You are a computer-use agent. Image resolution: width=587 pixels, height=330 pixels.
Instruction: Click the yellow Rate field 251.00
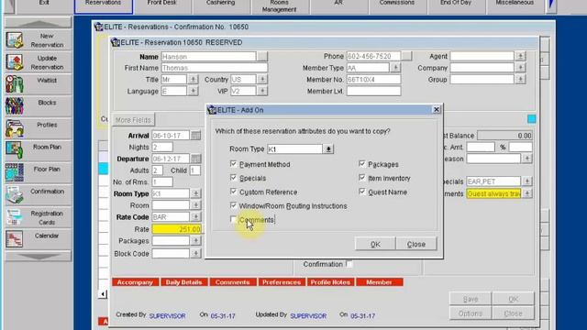pos(177,229)
